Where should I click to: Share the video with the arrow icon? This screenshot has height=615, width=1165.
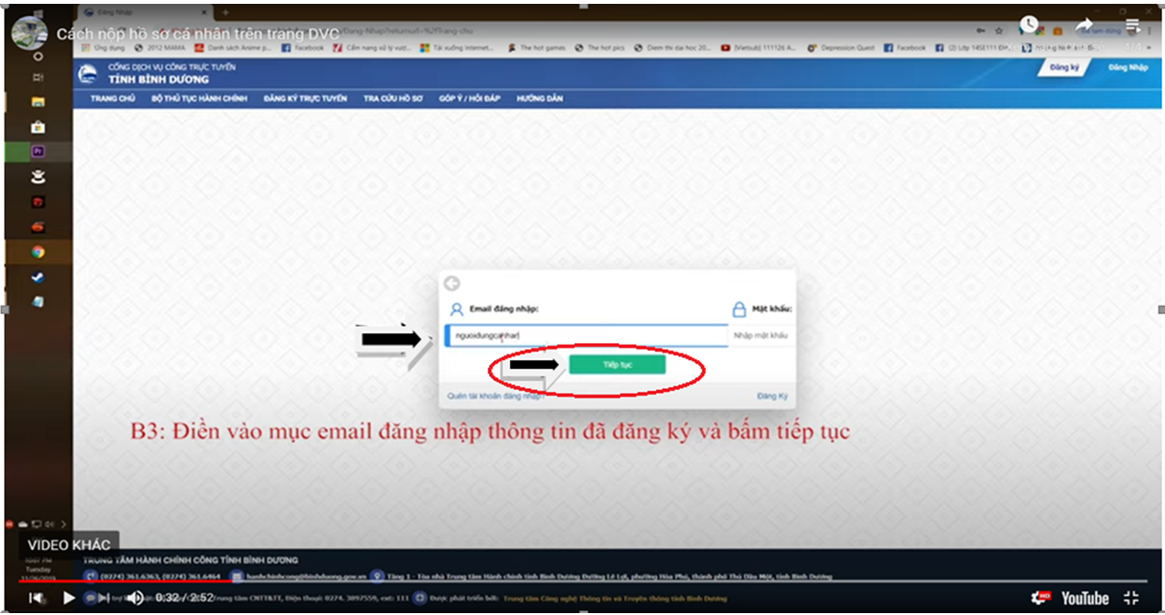1084,25
